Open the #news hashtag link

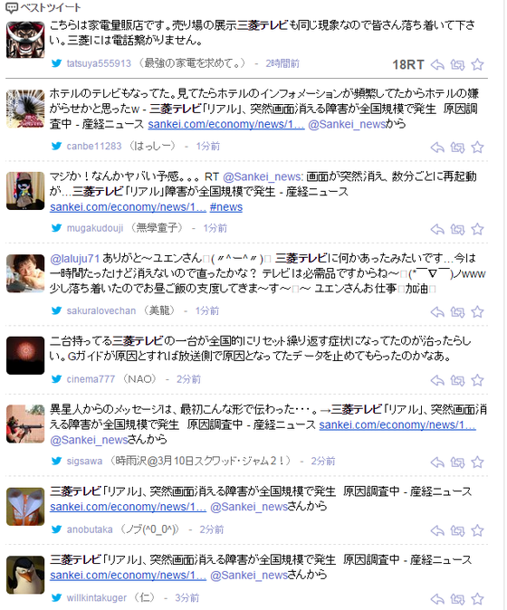coord(226,207)
